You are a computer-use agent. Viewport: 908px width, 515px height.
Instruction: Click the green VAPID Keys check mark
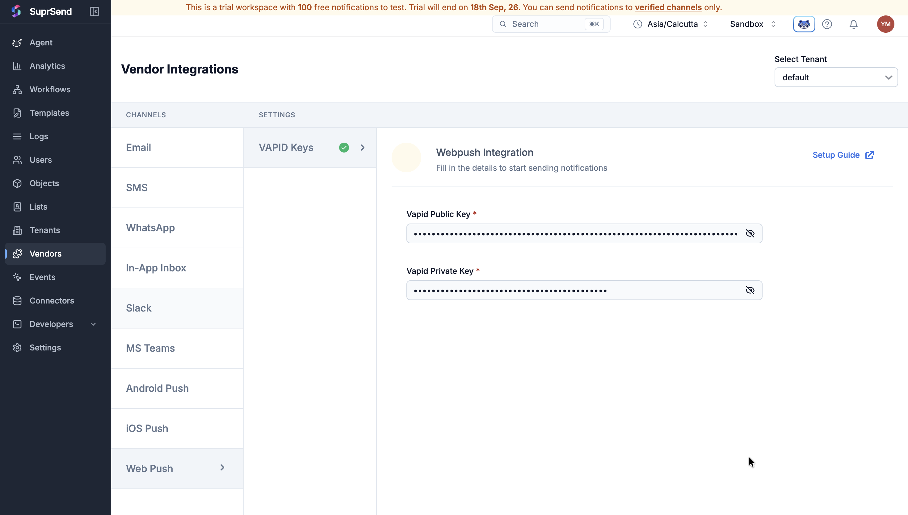coord(344,148)
